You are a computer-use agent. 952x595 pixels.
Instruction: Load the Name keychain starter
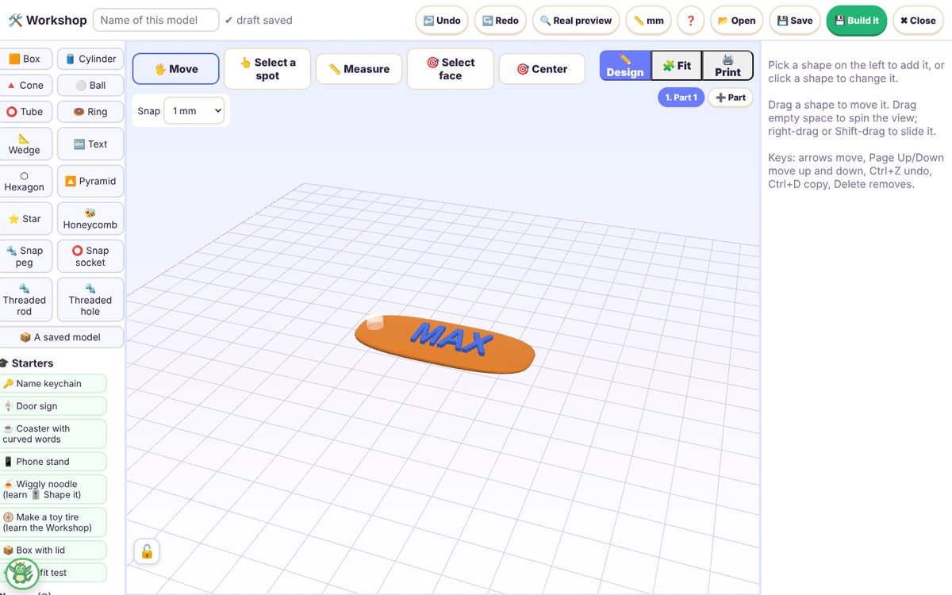[x=53, y=384]
